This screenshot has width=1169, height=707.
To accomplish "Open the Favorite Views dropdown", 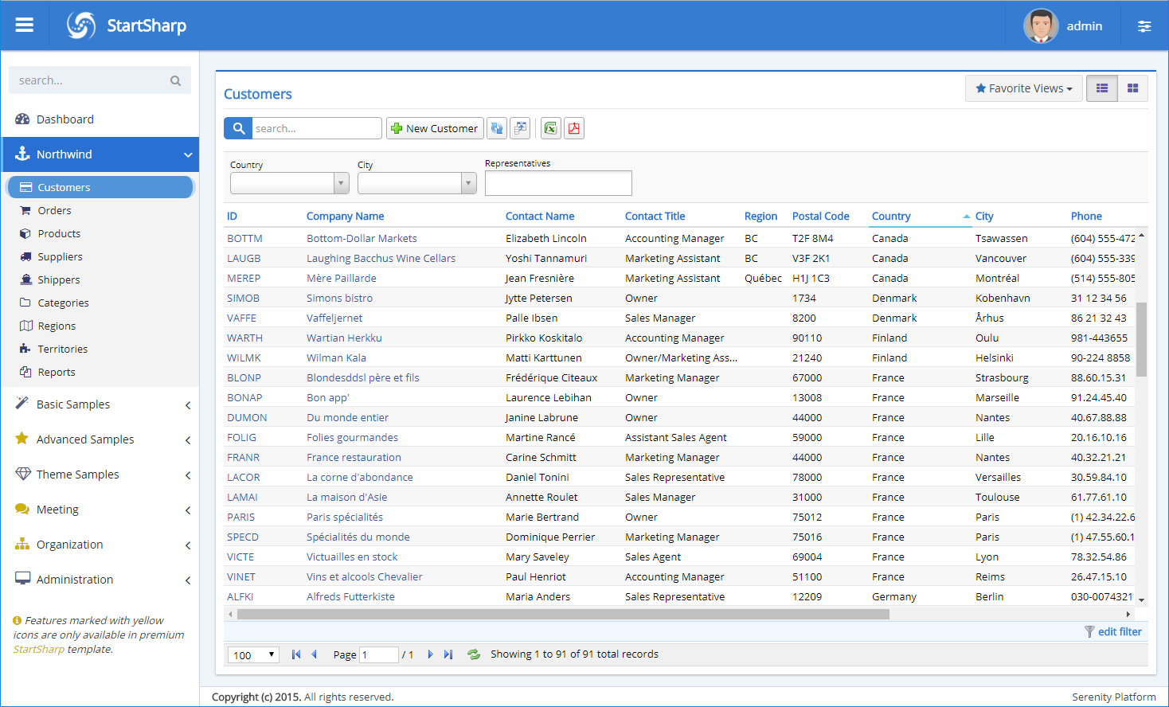I will pyautogui.click(x=1023, y=88).
